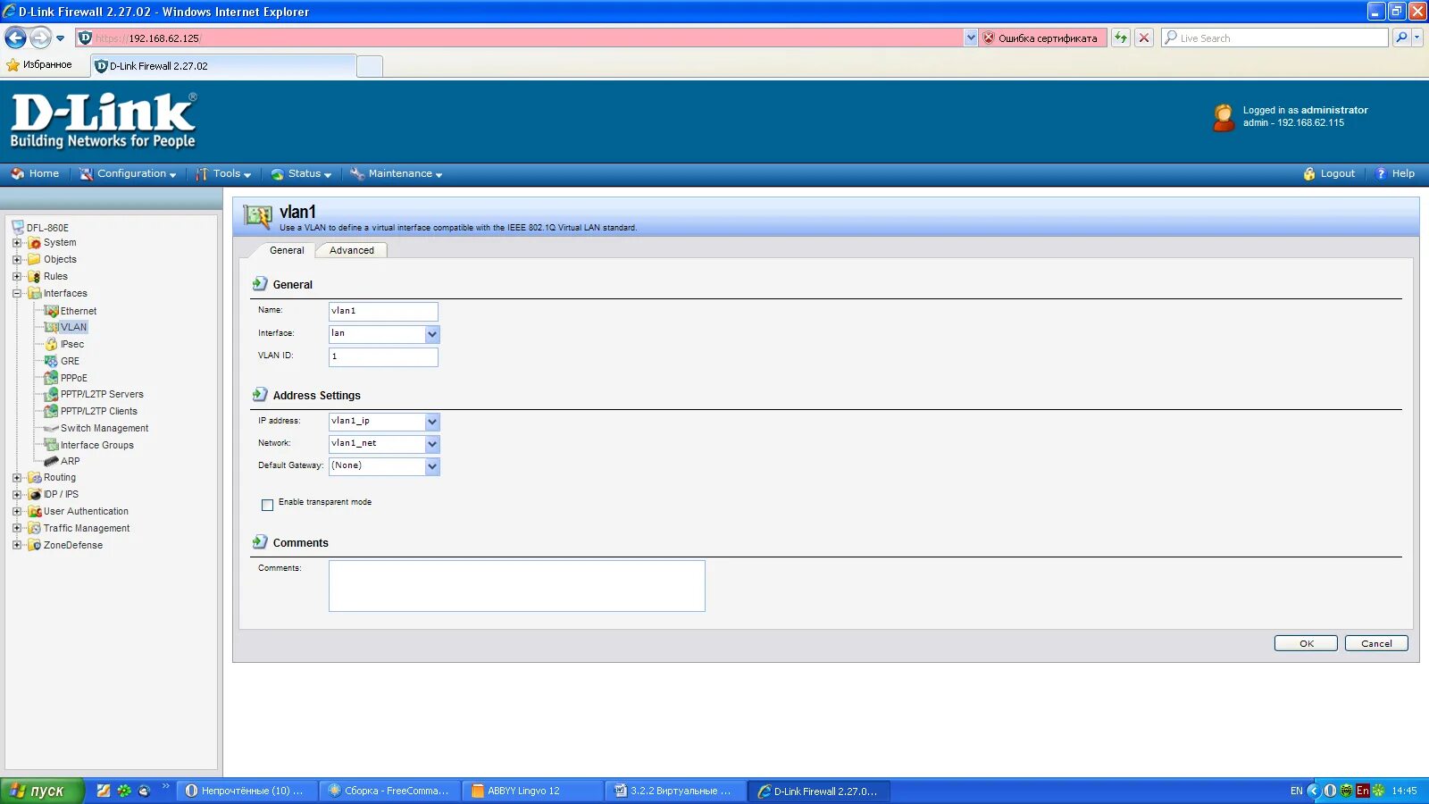Click the refresh page icon

1121,38
